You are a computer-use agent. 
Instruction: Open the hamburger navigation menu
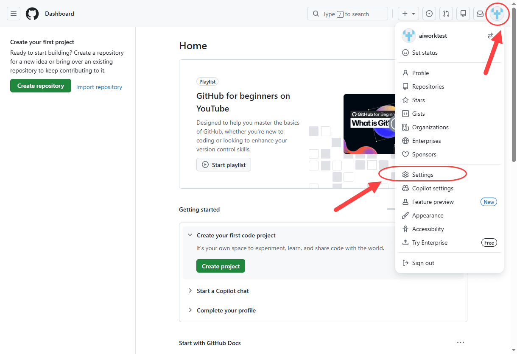point(14,14)
